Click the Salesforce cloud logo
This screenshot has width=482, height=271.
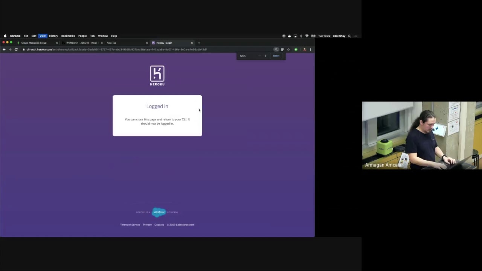click(159, 212)
